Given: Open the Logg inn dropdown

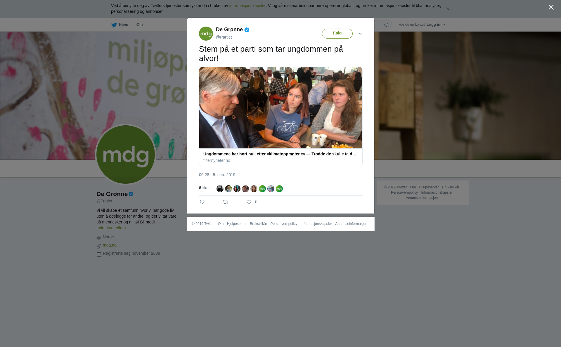Looking at the screenshot, I should click(x=436, y=25).
